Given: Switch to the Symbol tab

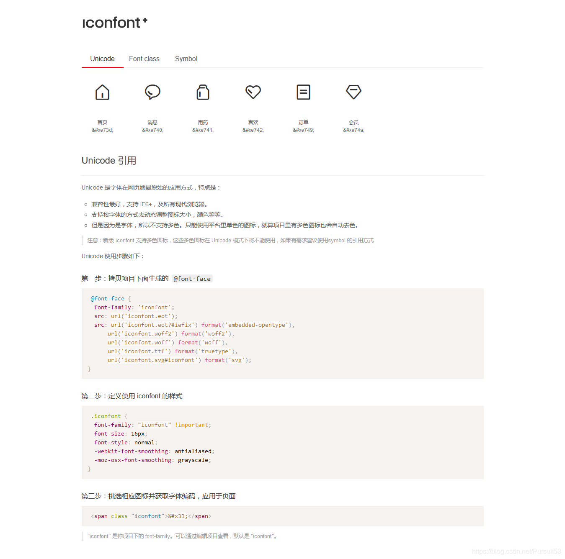Looking at the screenshot, I should coord(186,59).
